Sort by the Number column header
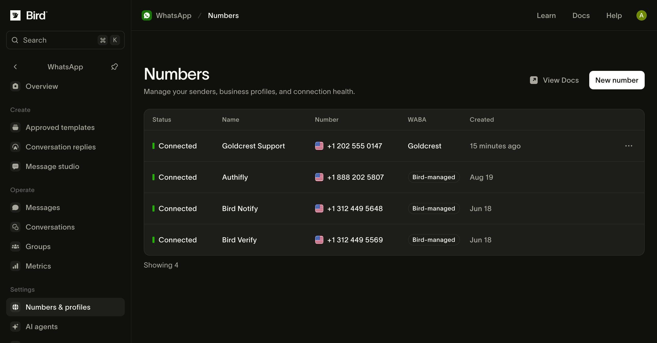This screenshot has width=657, height=343. coord(327,120)
